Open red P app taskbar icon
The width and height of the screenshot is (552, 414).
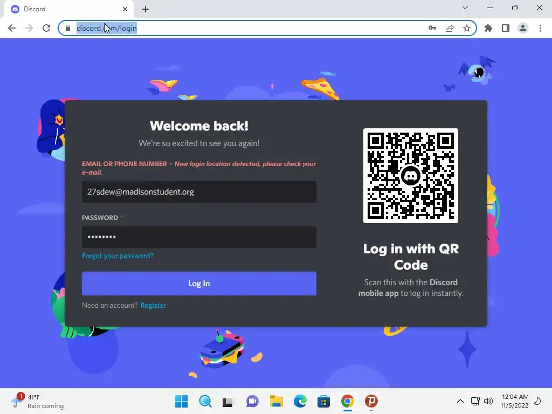(x=371, y=401)
